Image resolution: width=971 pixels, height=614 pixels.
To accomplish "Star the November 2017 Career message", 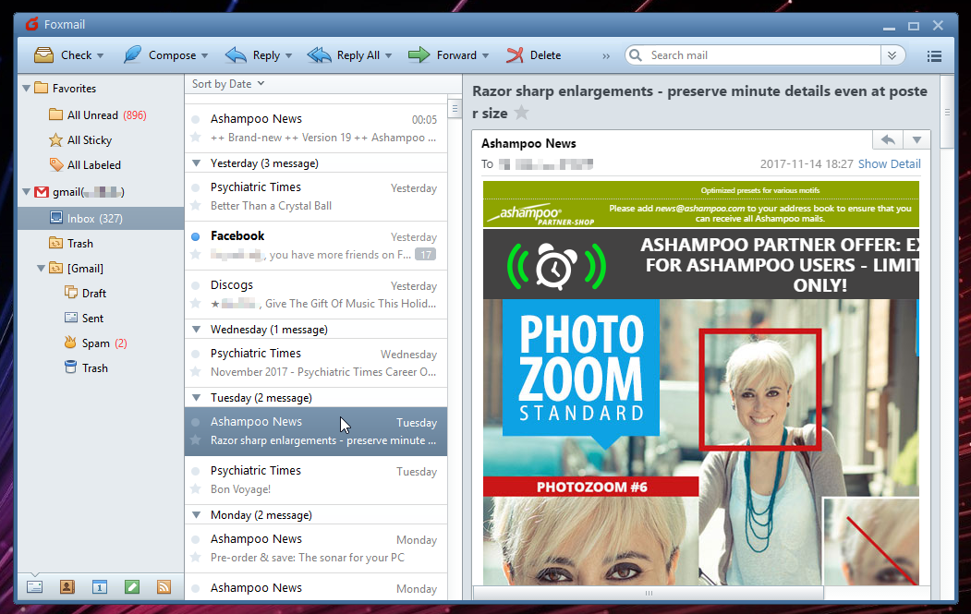I will [x=196, y=371].
